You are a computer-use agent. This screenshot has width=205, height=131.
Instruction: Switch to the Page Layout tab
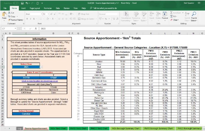(35, 8)
